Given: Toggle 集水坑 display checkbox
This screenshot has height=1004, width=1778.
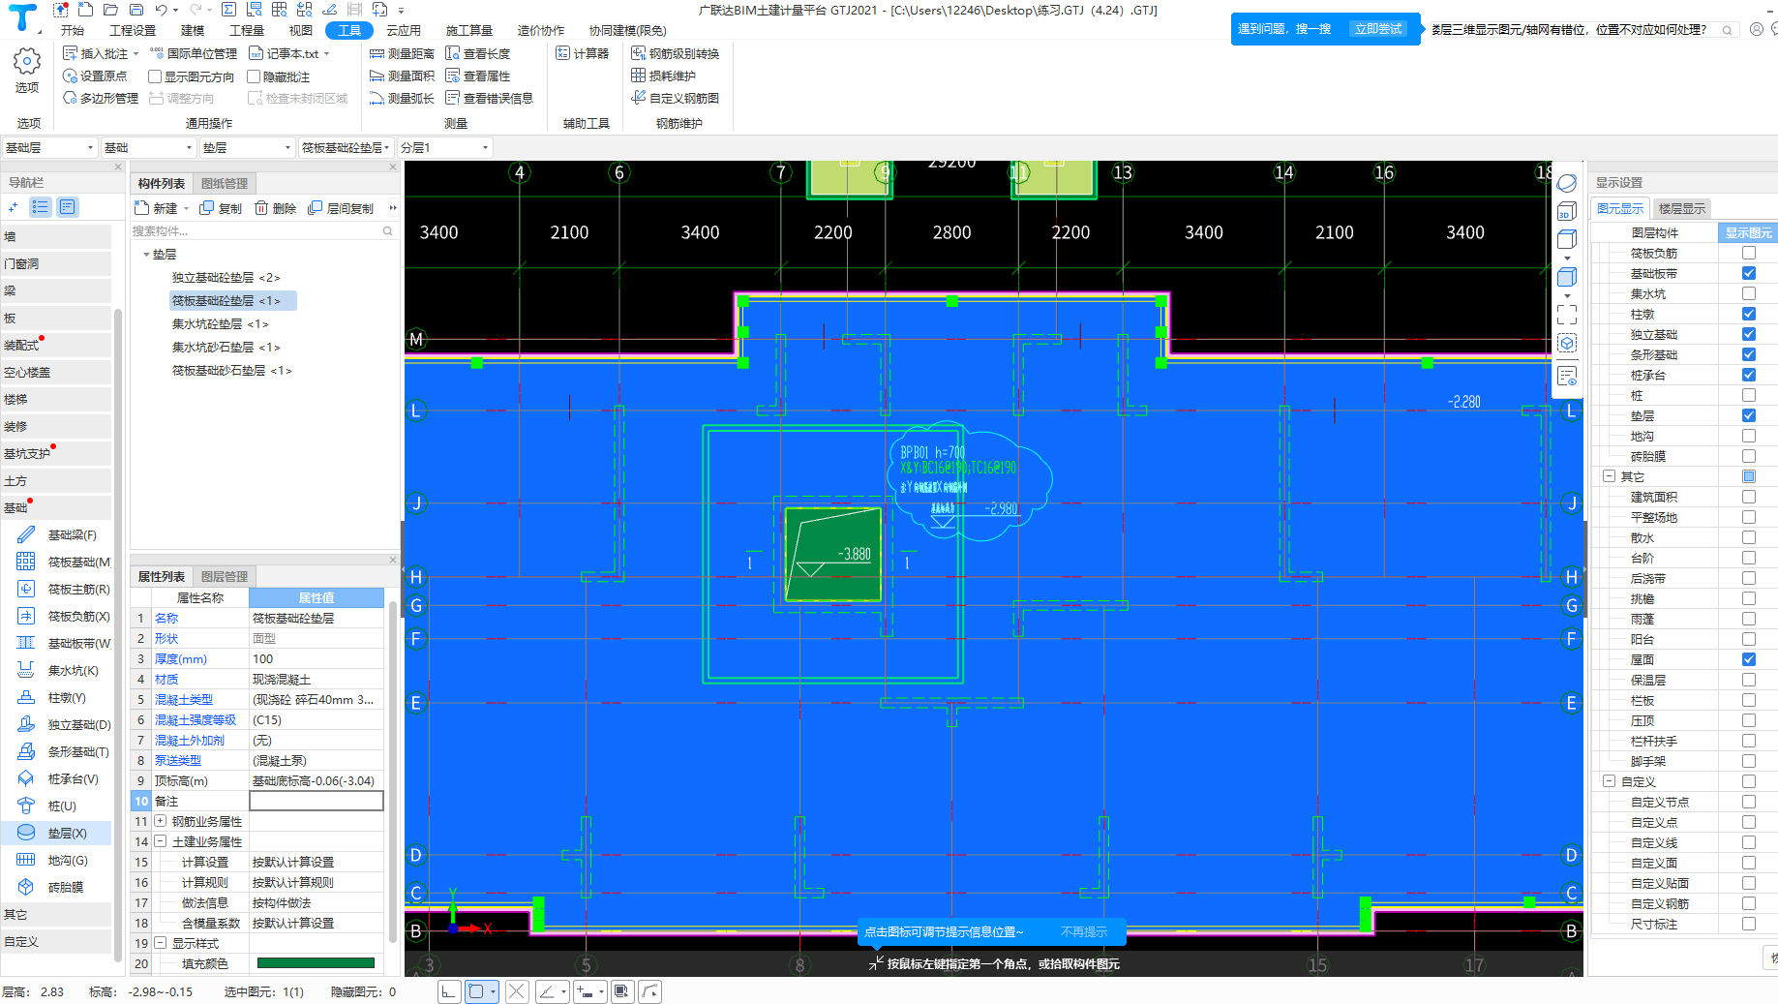Looking at the screenshot, I should [1749, 293].
